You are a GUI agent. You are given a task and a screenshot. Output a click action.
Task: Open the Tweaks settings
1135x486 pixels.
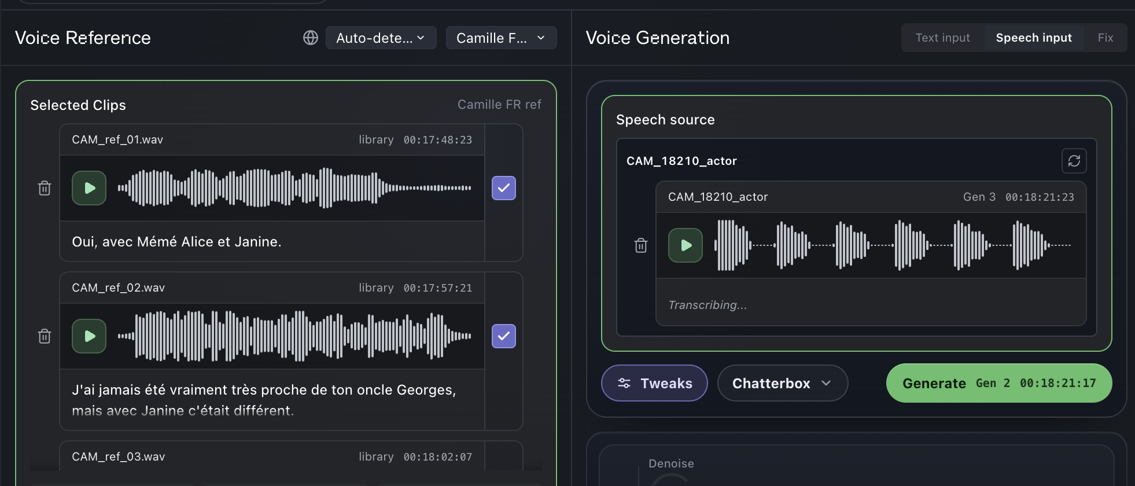point(655,383)
